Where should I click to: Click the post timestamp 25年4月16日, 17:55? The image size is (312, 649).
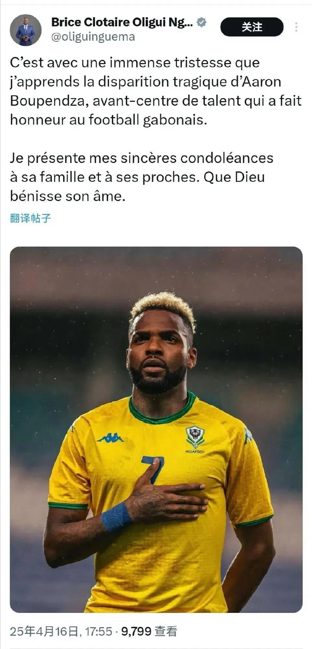[x=61, y=631]
